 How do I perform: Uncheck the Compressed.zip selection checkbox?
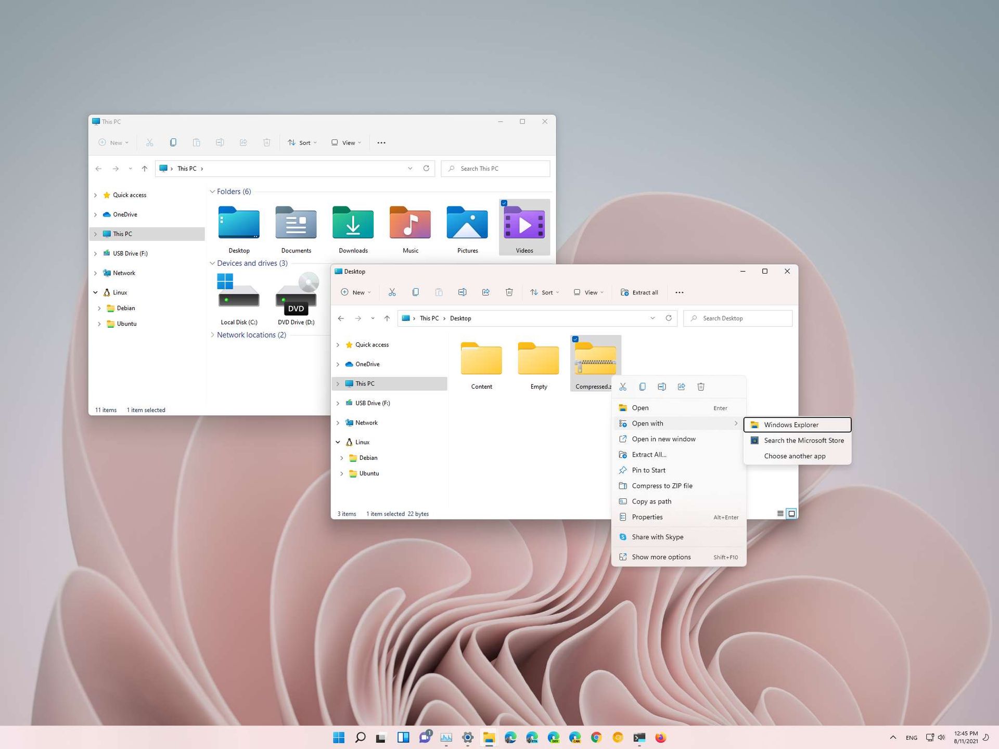[575, 339]
